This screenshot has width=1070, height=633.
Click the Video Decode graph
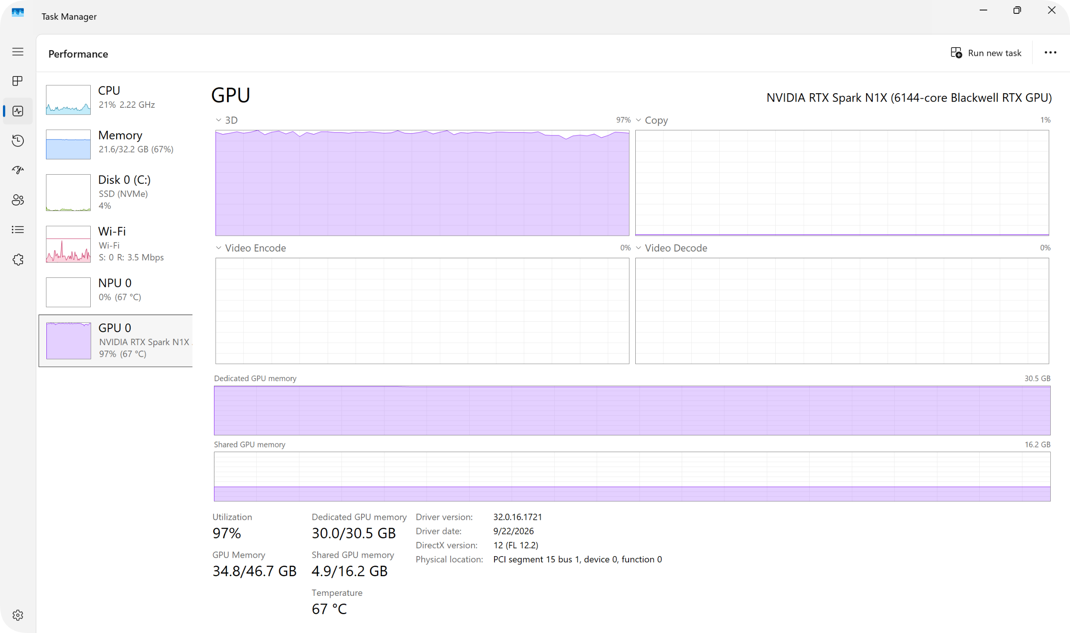(842, 311)
